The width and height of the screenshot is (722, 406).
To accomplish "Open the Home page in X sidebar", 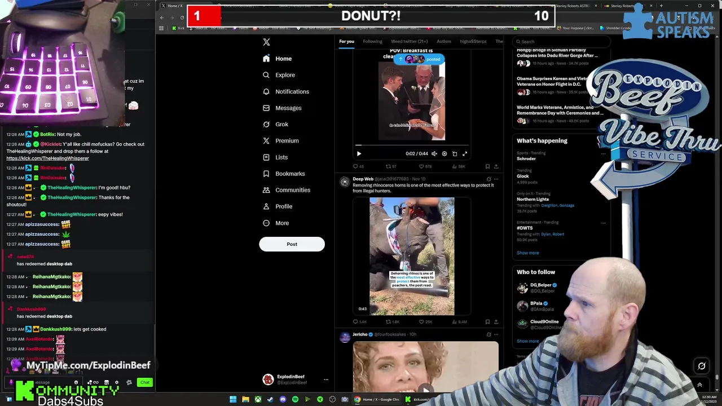I will tap(277, 59).
